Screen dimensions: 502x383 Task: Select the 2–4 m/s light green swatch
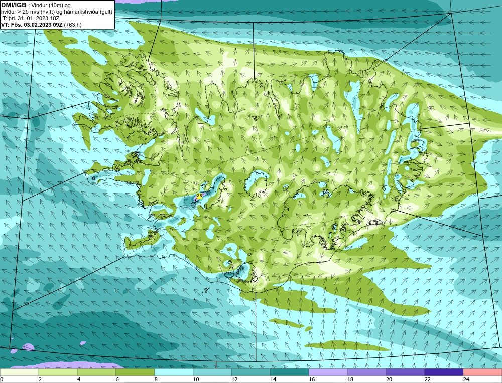point(58,372)
